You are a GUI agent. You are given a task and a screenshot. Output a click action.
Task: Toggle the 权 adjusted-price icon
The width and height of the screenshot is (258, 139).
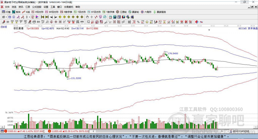[x=33, y=17]
